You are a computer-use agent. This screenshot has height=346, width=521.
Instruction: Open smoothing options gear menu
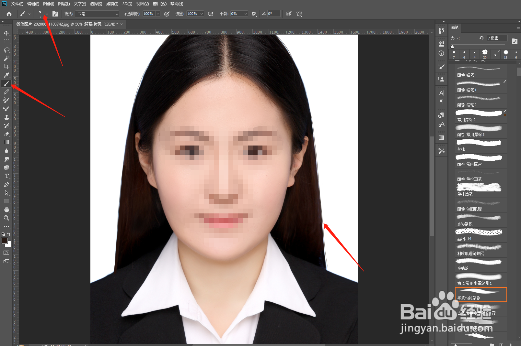coord(254,14)
